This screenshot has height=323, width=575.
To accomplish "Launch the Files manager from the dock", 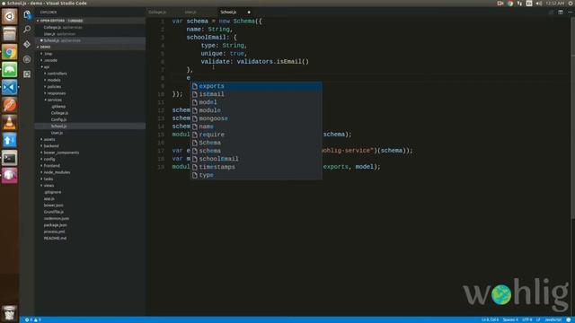I will click(x=10, y=34).
